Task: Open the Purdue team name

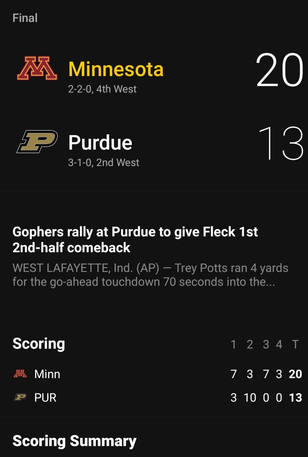Action: pyautogui.click(x=100, y=143)
